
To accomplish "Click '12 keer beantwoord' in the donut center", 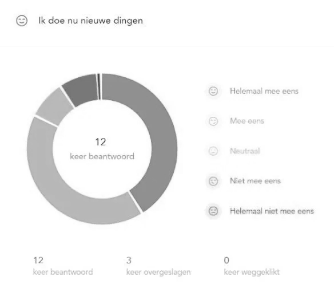I will tap(102, 149).
